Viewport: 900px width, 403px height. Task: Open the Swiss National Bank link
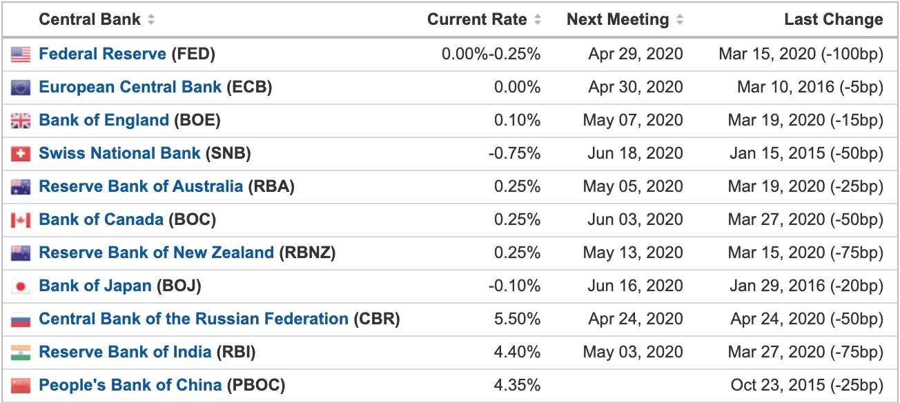[120, 153]
